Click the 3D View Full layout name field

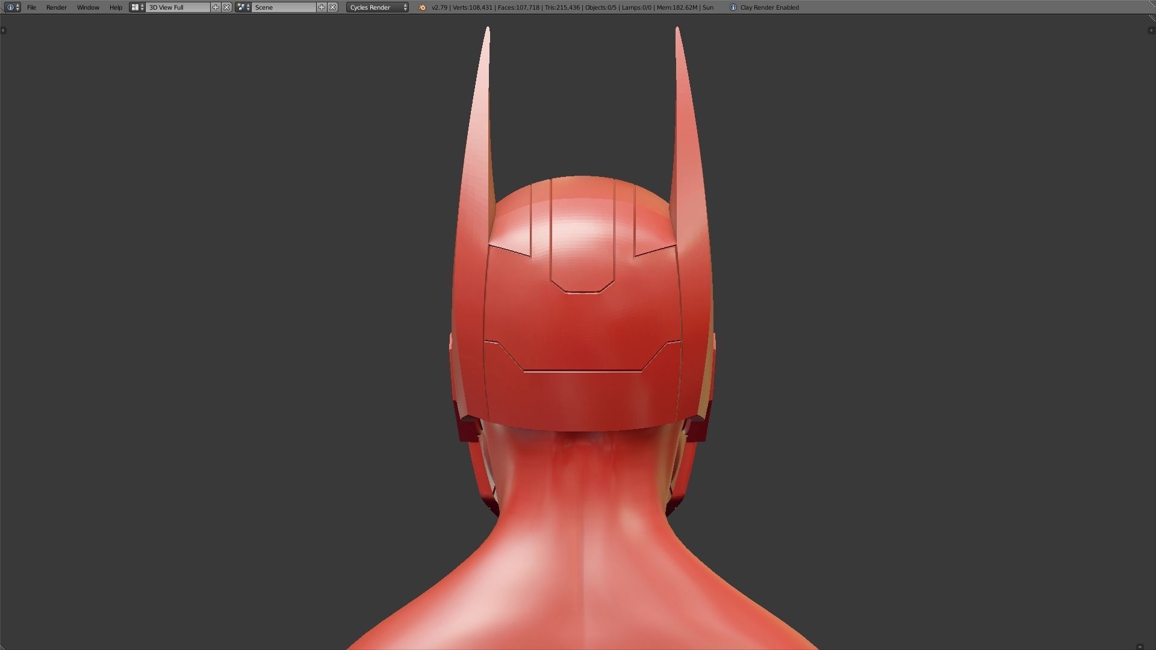(178, 7)
